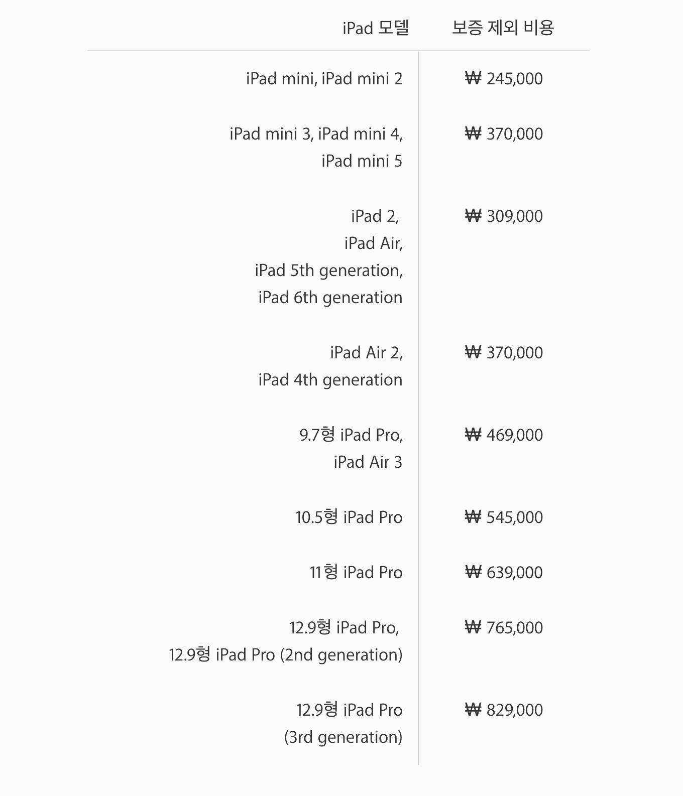Click the ₩ 370,000 price beside iPad Air 2
Screen dimensions: 683x796
tap(504, 353)
